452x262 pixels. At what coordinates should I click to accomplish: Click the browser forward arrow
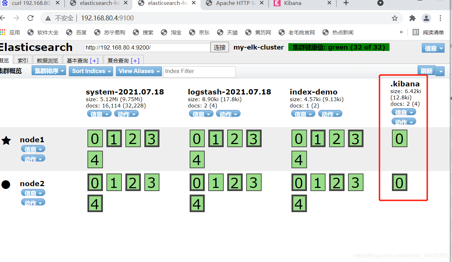coord(17,18)
